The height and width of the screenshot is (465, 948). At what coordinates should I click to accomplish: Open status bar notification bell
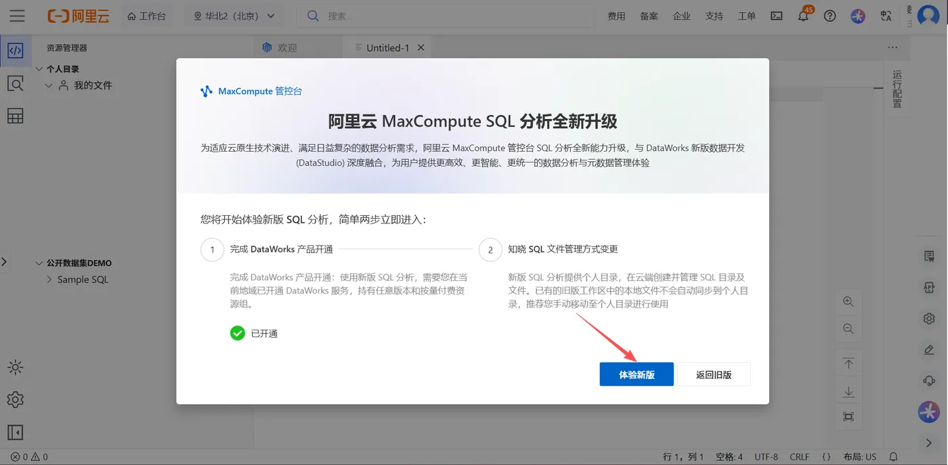pos(893,457)
